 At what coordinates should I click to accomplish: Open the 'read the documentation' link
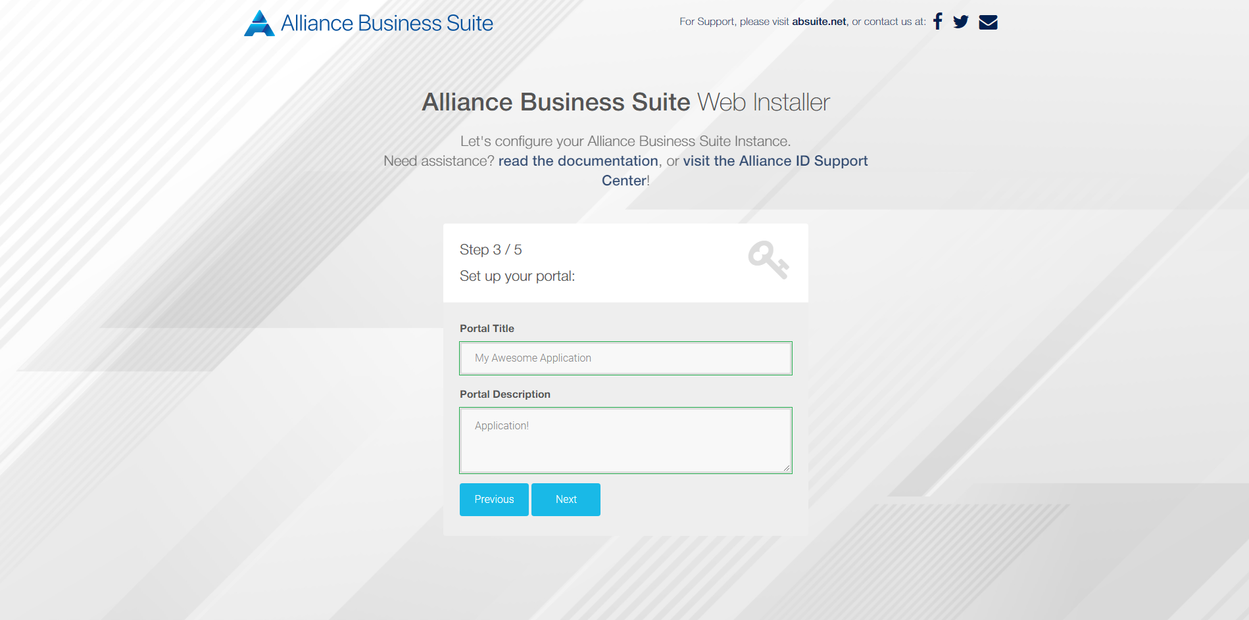(578, 161)
